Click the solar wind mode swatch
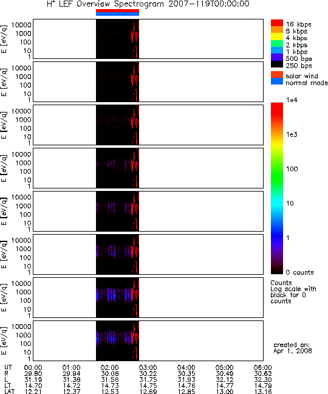 (277, 75)
